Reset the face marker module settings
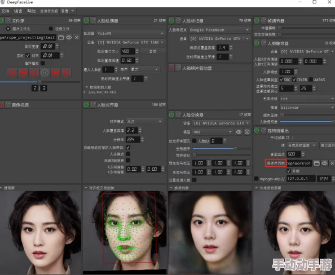The height and width of the screenshot is (275, 335). pyautogui.click(x=178, y=20)
